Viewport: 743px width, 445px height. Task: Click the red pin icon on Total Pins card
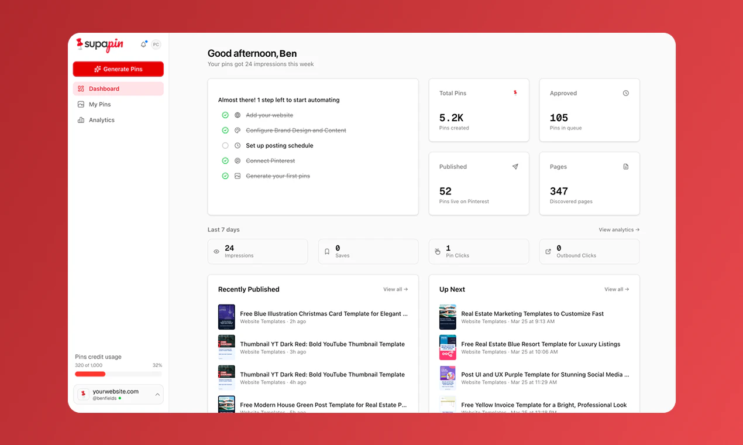(515, 93)
